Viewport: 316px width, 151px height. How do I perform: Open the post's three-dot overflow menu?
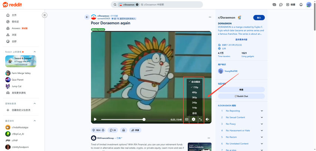(210, 17)
